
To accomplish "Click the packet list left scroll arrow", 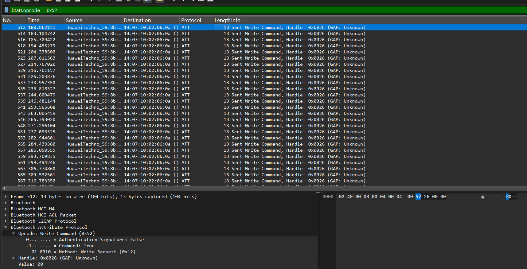I will 4,189.
